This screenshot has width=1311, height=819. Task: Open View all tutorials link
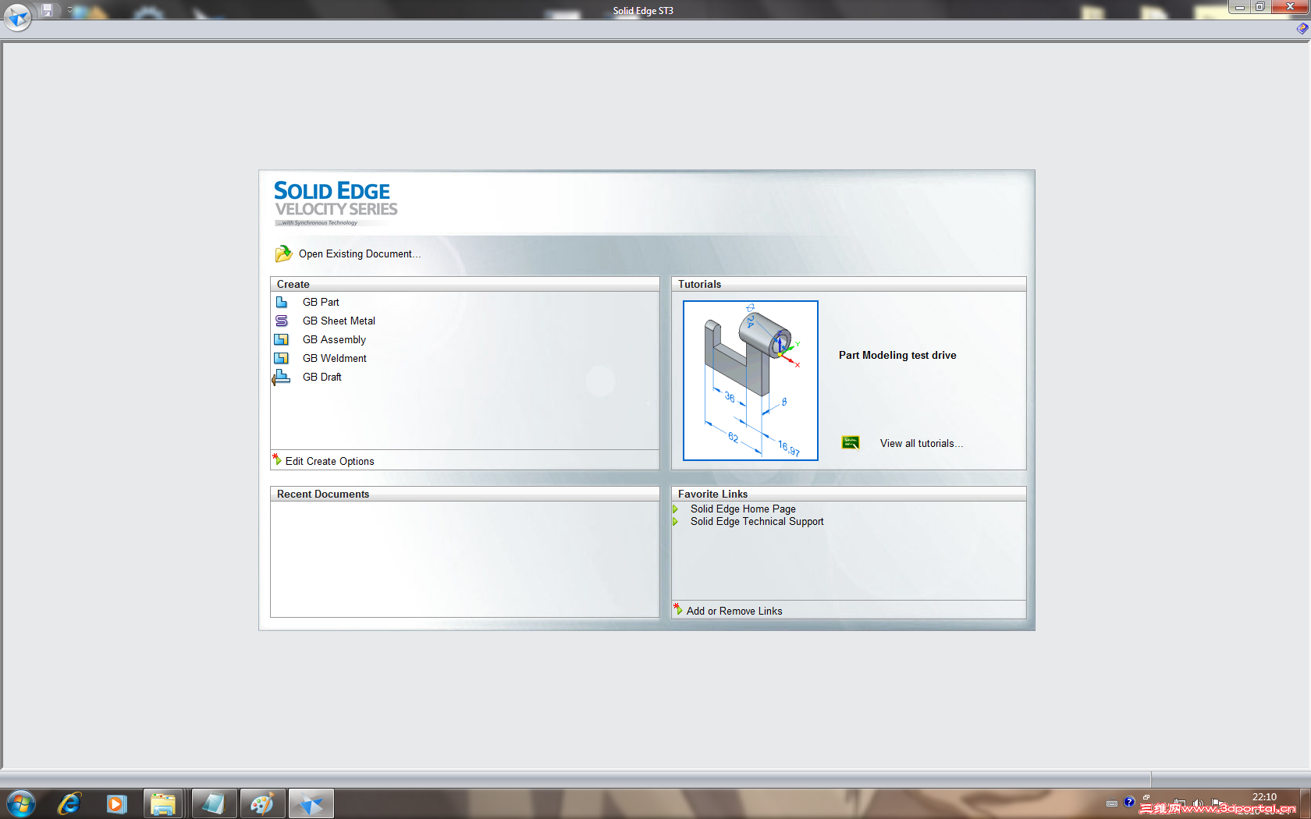click(x=922, y=444)
